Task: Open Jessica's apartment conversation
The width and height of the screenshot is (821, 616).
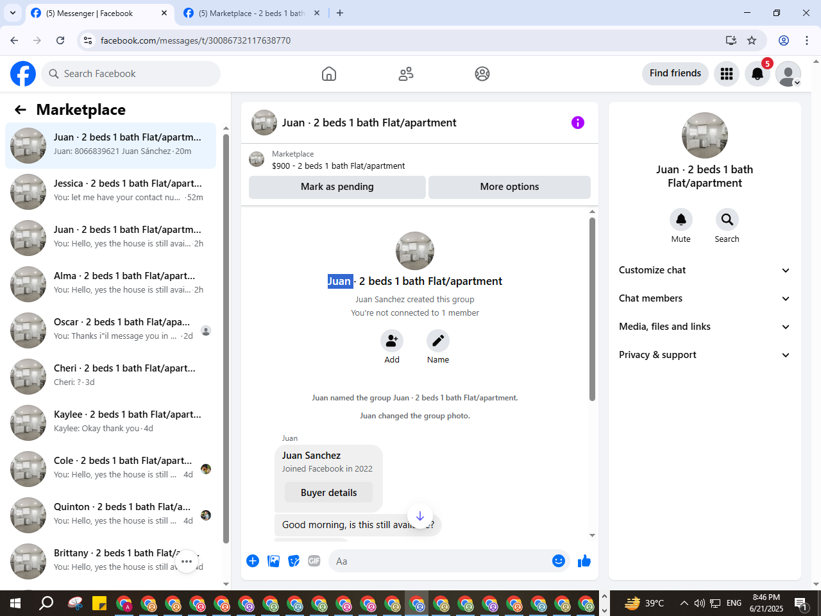Action: (110, 192)
